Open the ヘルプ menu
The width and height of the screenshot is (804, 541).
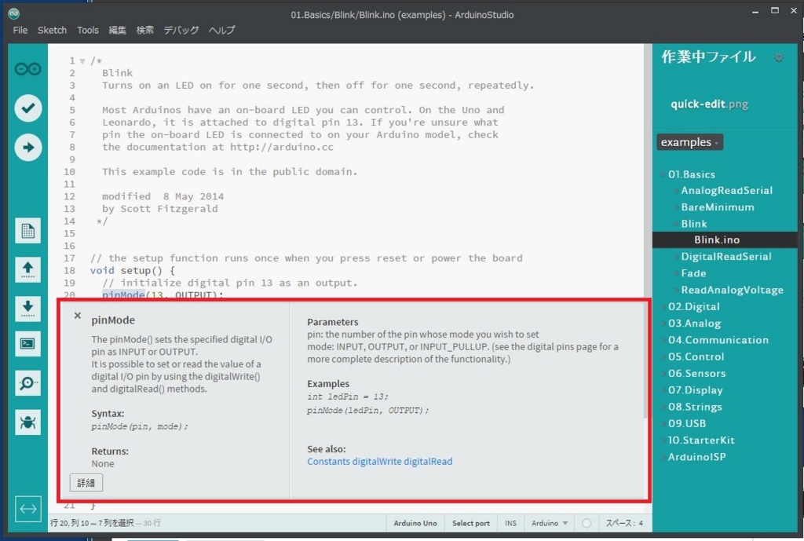pyautogui.click(x=221, y=31)
